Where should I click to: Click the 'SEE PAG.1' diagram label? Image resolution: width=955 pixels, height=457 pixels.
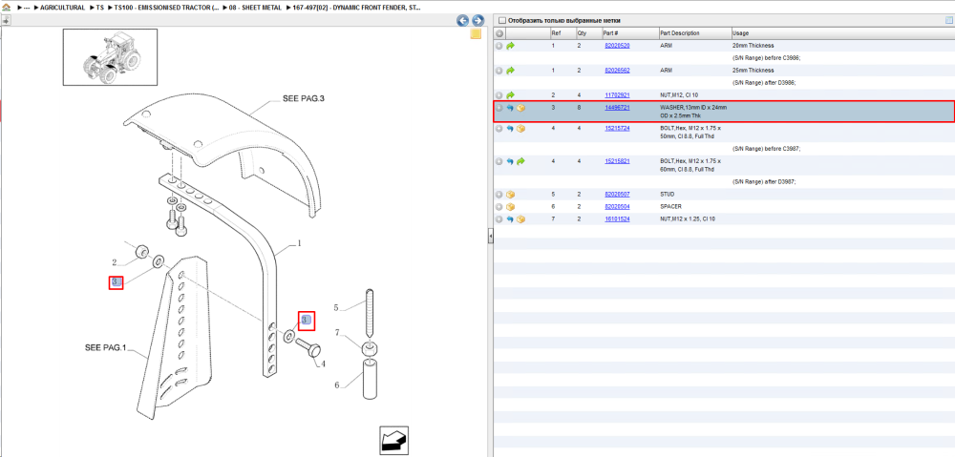click(x=105, y=348)
